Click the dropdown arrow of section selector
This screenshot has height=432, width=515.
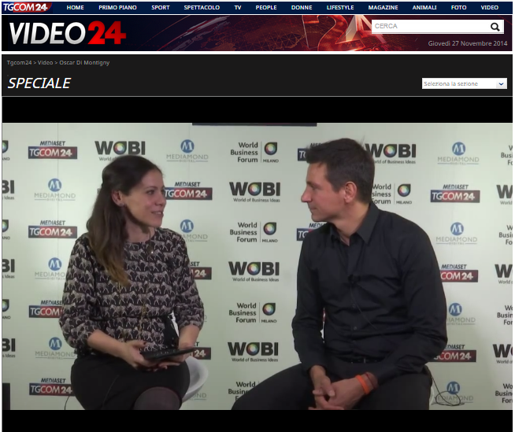point(501,83)
